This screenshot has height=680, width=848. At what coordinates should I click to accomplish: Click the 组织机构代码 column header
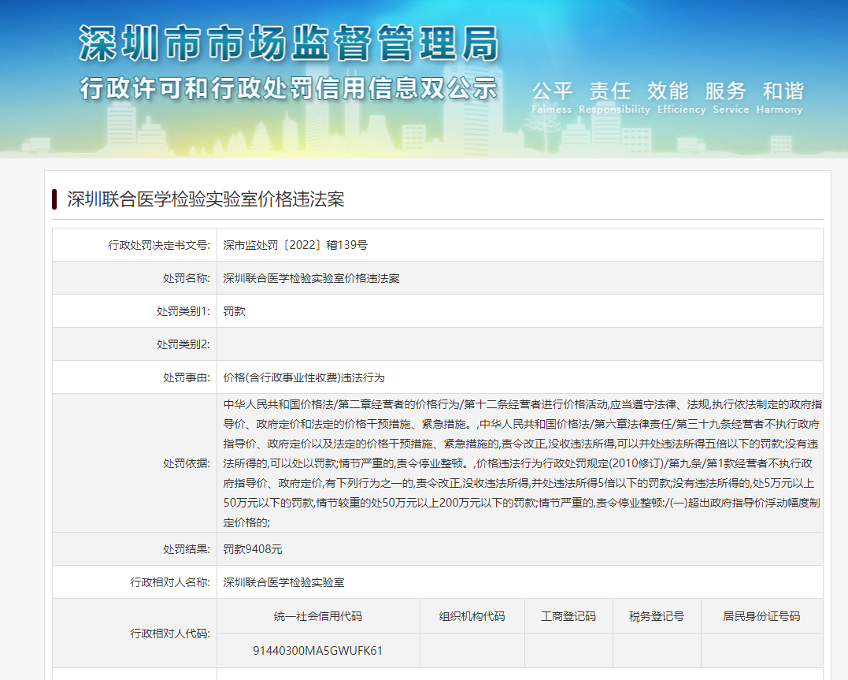pos(472,616)
